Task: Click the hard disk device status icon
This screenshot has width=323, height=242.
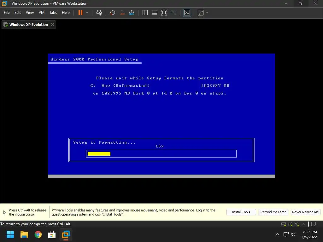Action: [284, 224]
